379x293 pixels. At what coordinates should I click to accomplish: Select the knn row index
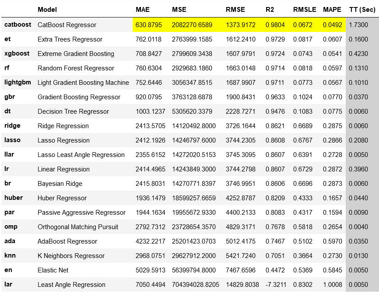click(10, 255)
